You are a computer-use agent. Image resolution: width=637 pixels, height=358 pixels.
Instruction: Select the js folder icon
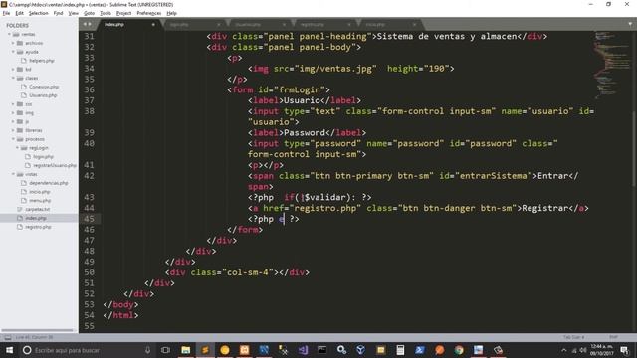tap(20, 121)
